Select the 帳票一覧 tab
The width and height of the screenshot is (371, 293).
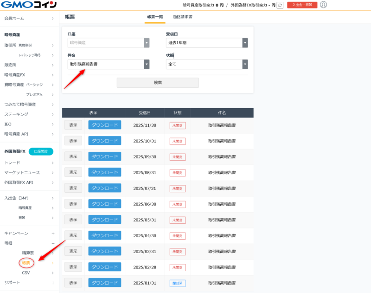(155, 17)
